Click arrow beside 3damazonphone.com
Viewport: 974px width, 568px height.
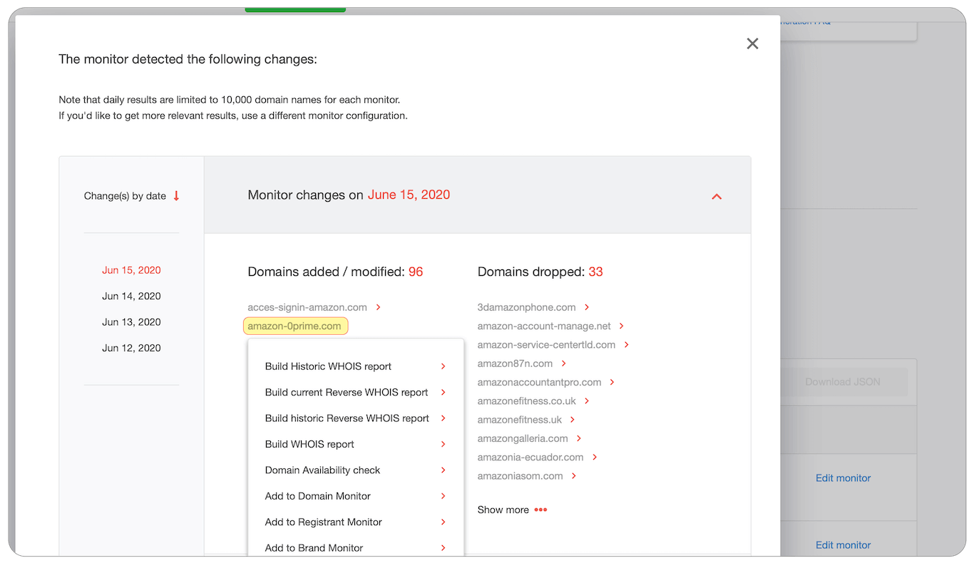(587, 307)
